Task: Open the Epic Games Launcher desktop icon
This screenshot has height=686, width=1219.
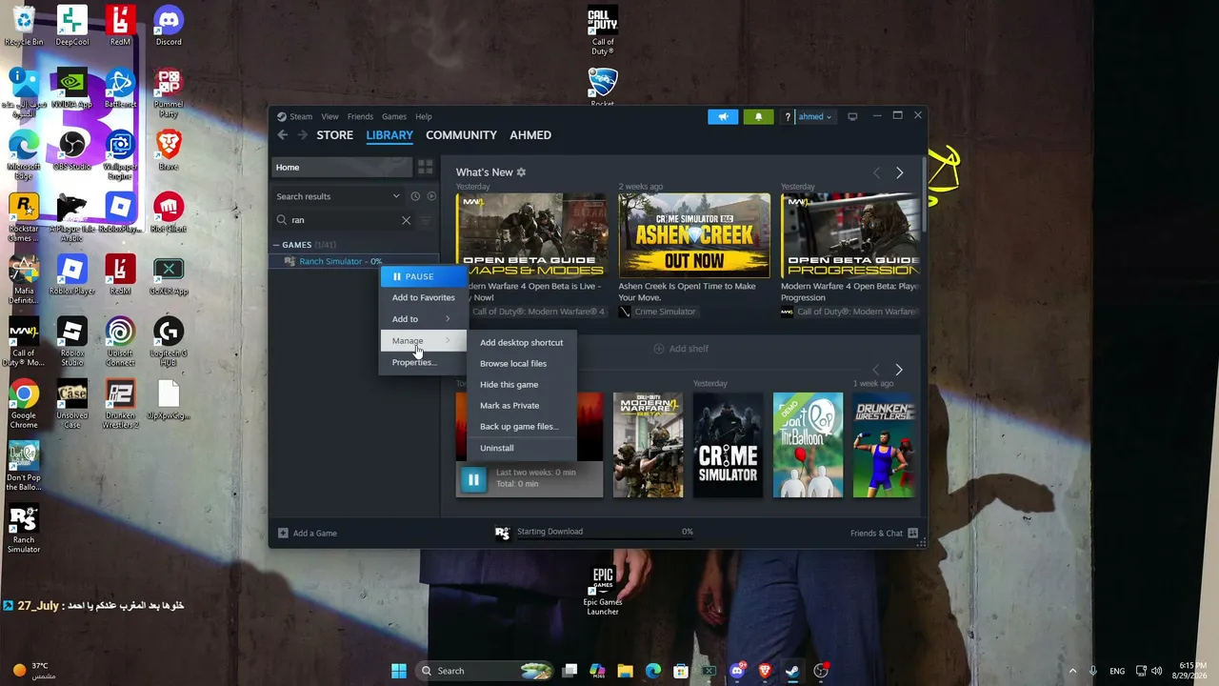Action: [x=603, y=592]
